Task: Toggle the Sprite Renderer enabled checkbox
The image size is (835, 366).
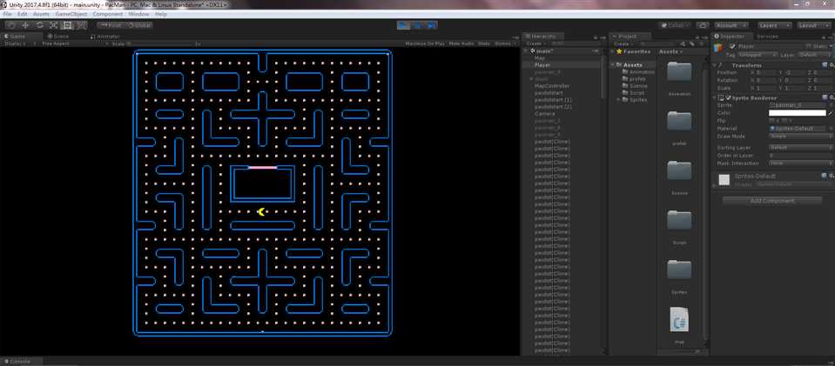Action: 728,98
